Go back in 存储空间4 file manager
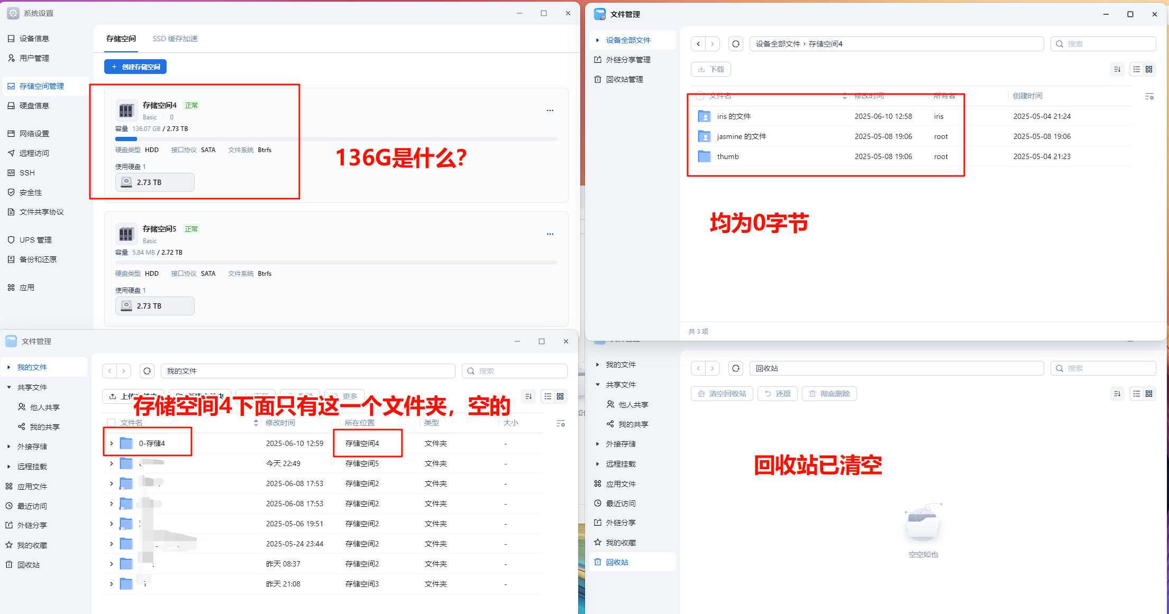 (x=699, y=44)
